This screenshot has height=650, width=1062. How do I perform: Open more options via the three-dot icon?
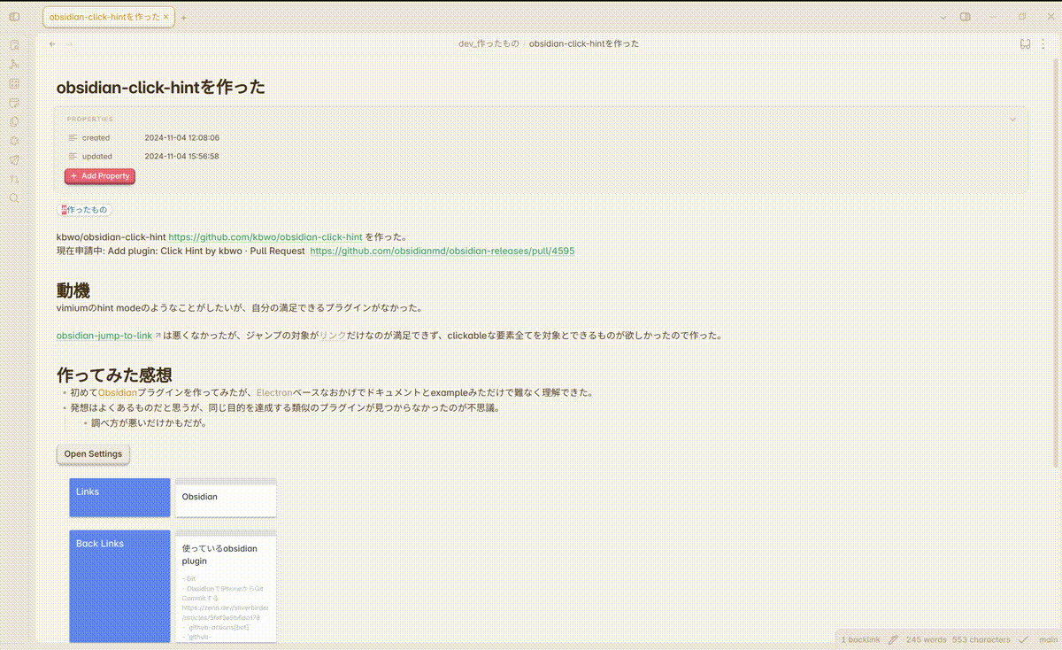[1043, 43]
